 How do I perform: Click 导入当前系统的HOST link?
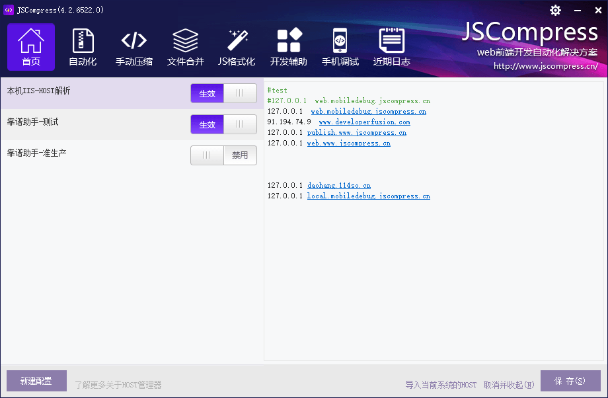441,385
